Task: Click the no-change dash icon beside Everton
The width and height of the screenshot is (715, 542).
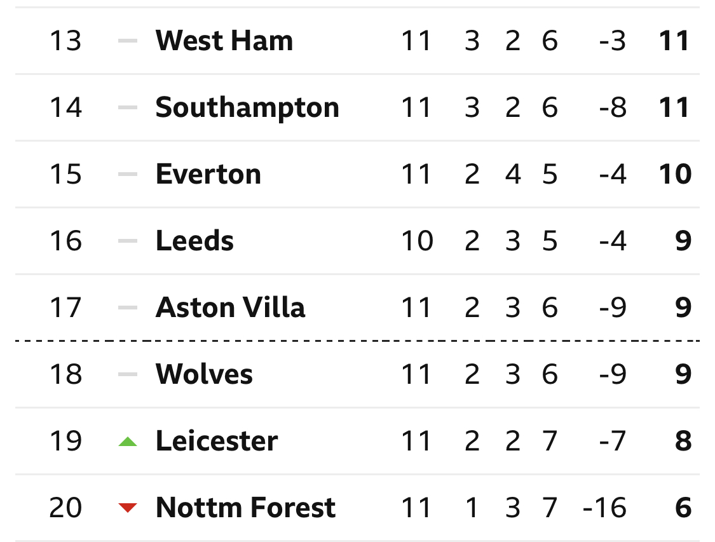Action: [128, 174]
